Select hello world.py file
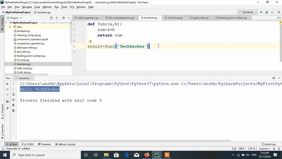 pos(25,68)
